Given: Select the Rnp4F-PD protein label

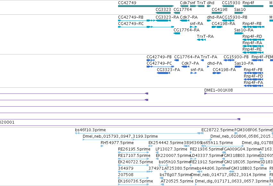Looking at the screenshot, I should [253, 76].
